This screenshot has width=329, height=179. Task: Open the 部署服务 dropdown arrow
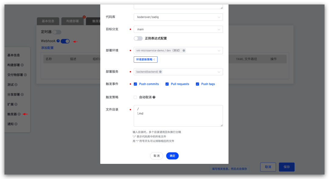[x=219, y=72]
